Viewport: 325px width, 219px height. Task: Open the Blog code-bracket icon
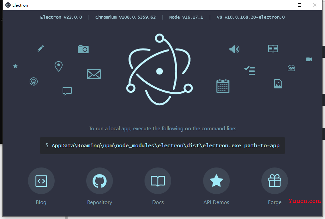(41, 181)
